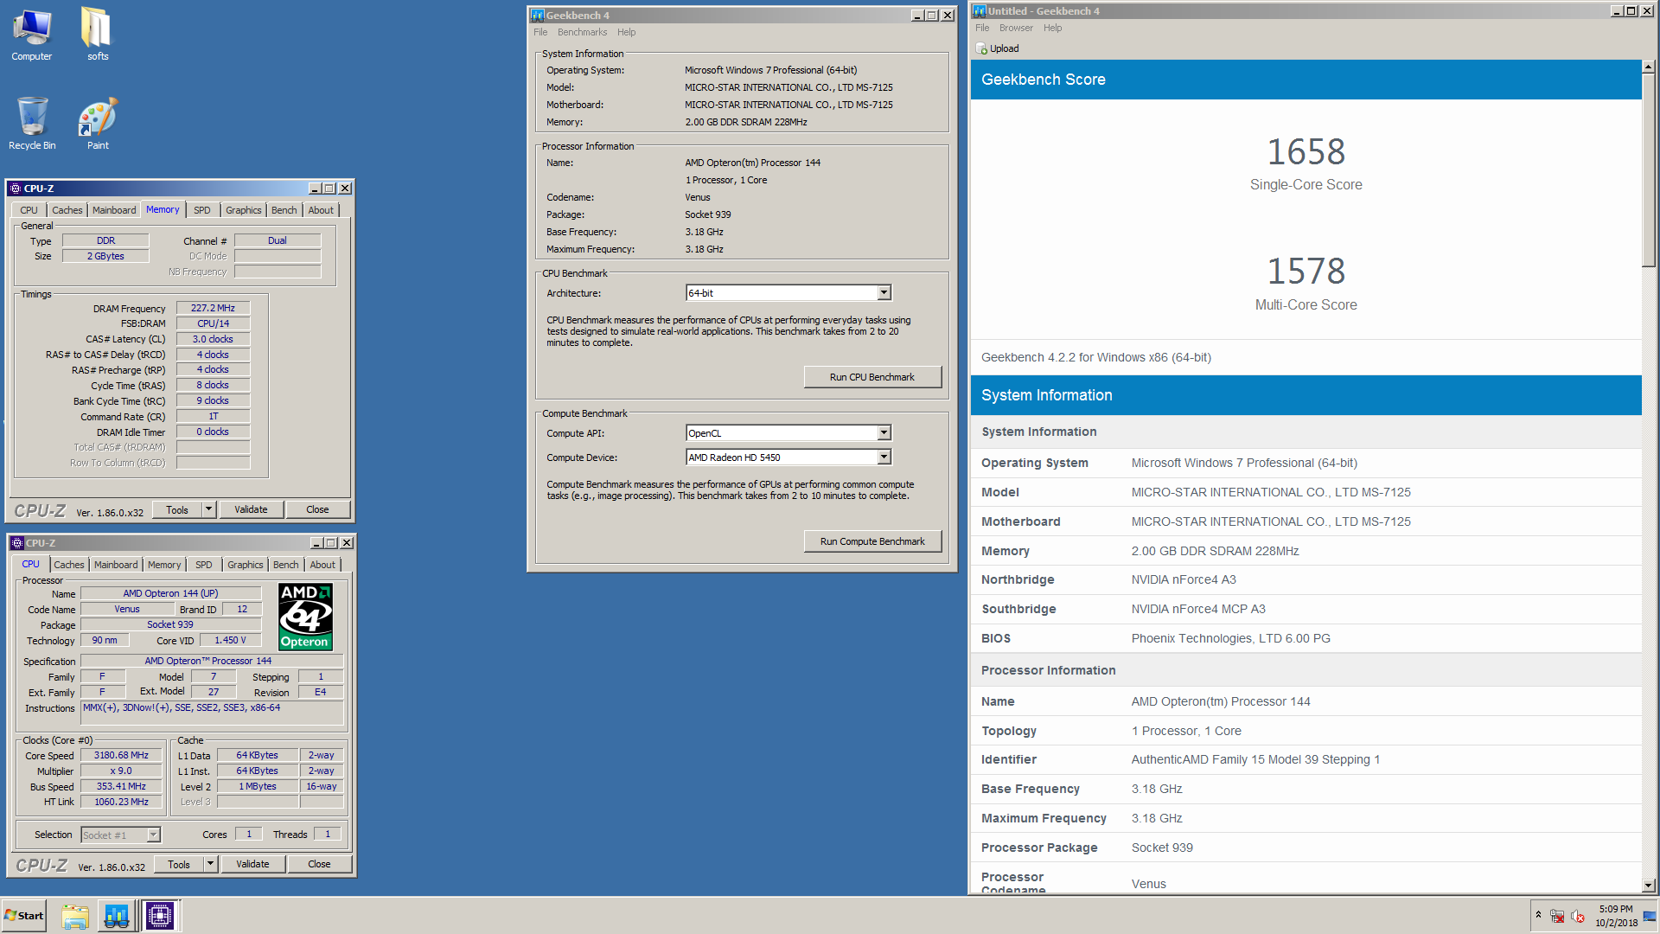Screen dimensions: 1660x934
Task: Click the Bus Speed 353.41 MHz field
Action: pos(121,786)
